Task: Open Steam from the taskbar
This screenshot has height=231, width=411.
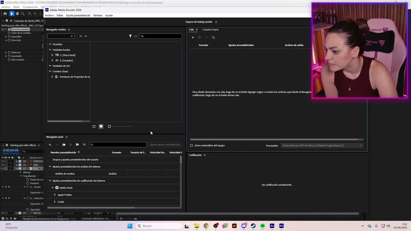Action: tap(253, 226)
